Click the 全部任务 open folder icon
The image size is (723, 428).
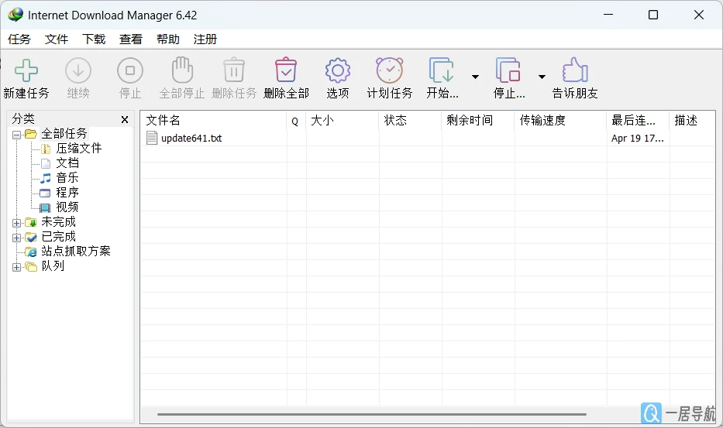point(31,134)
